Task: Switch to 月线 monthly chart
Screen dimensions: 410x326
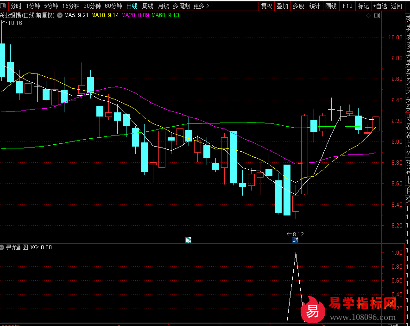Action: click(164, 6)
